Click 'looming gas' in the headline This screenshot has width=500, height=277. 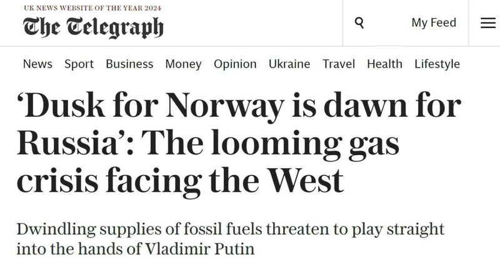pos(305,145)
